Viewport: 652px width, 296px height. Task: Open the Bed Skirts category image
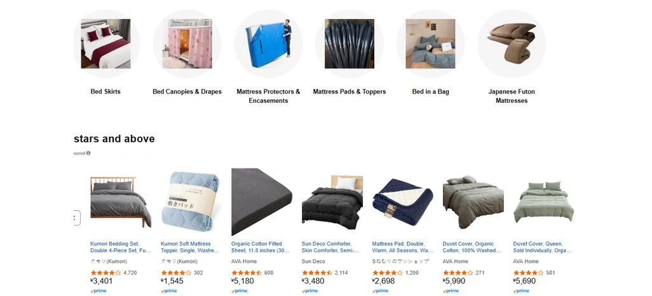point(105,44)
